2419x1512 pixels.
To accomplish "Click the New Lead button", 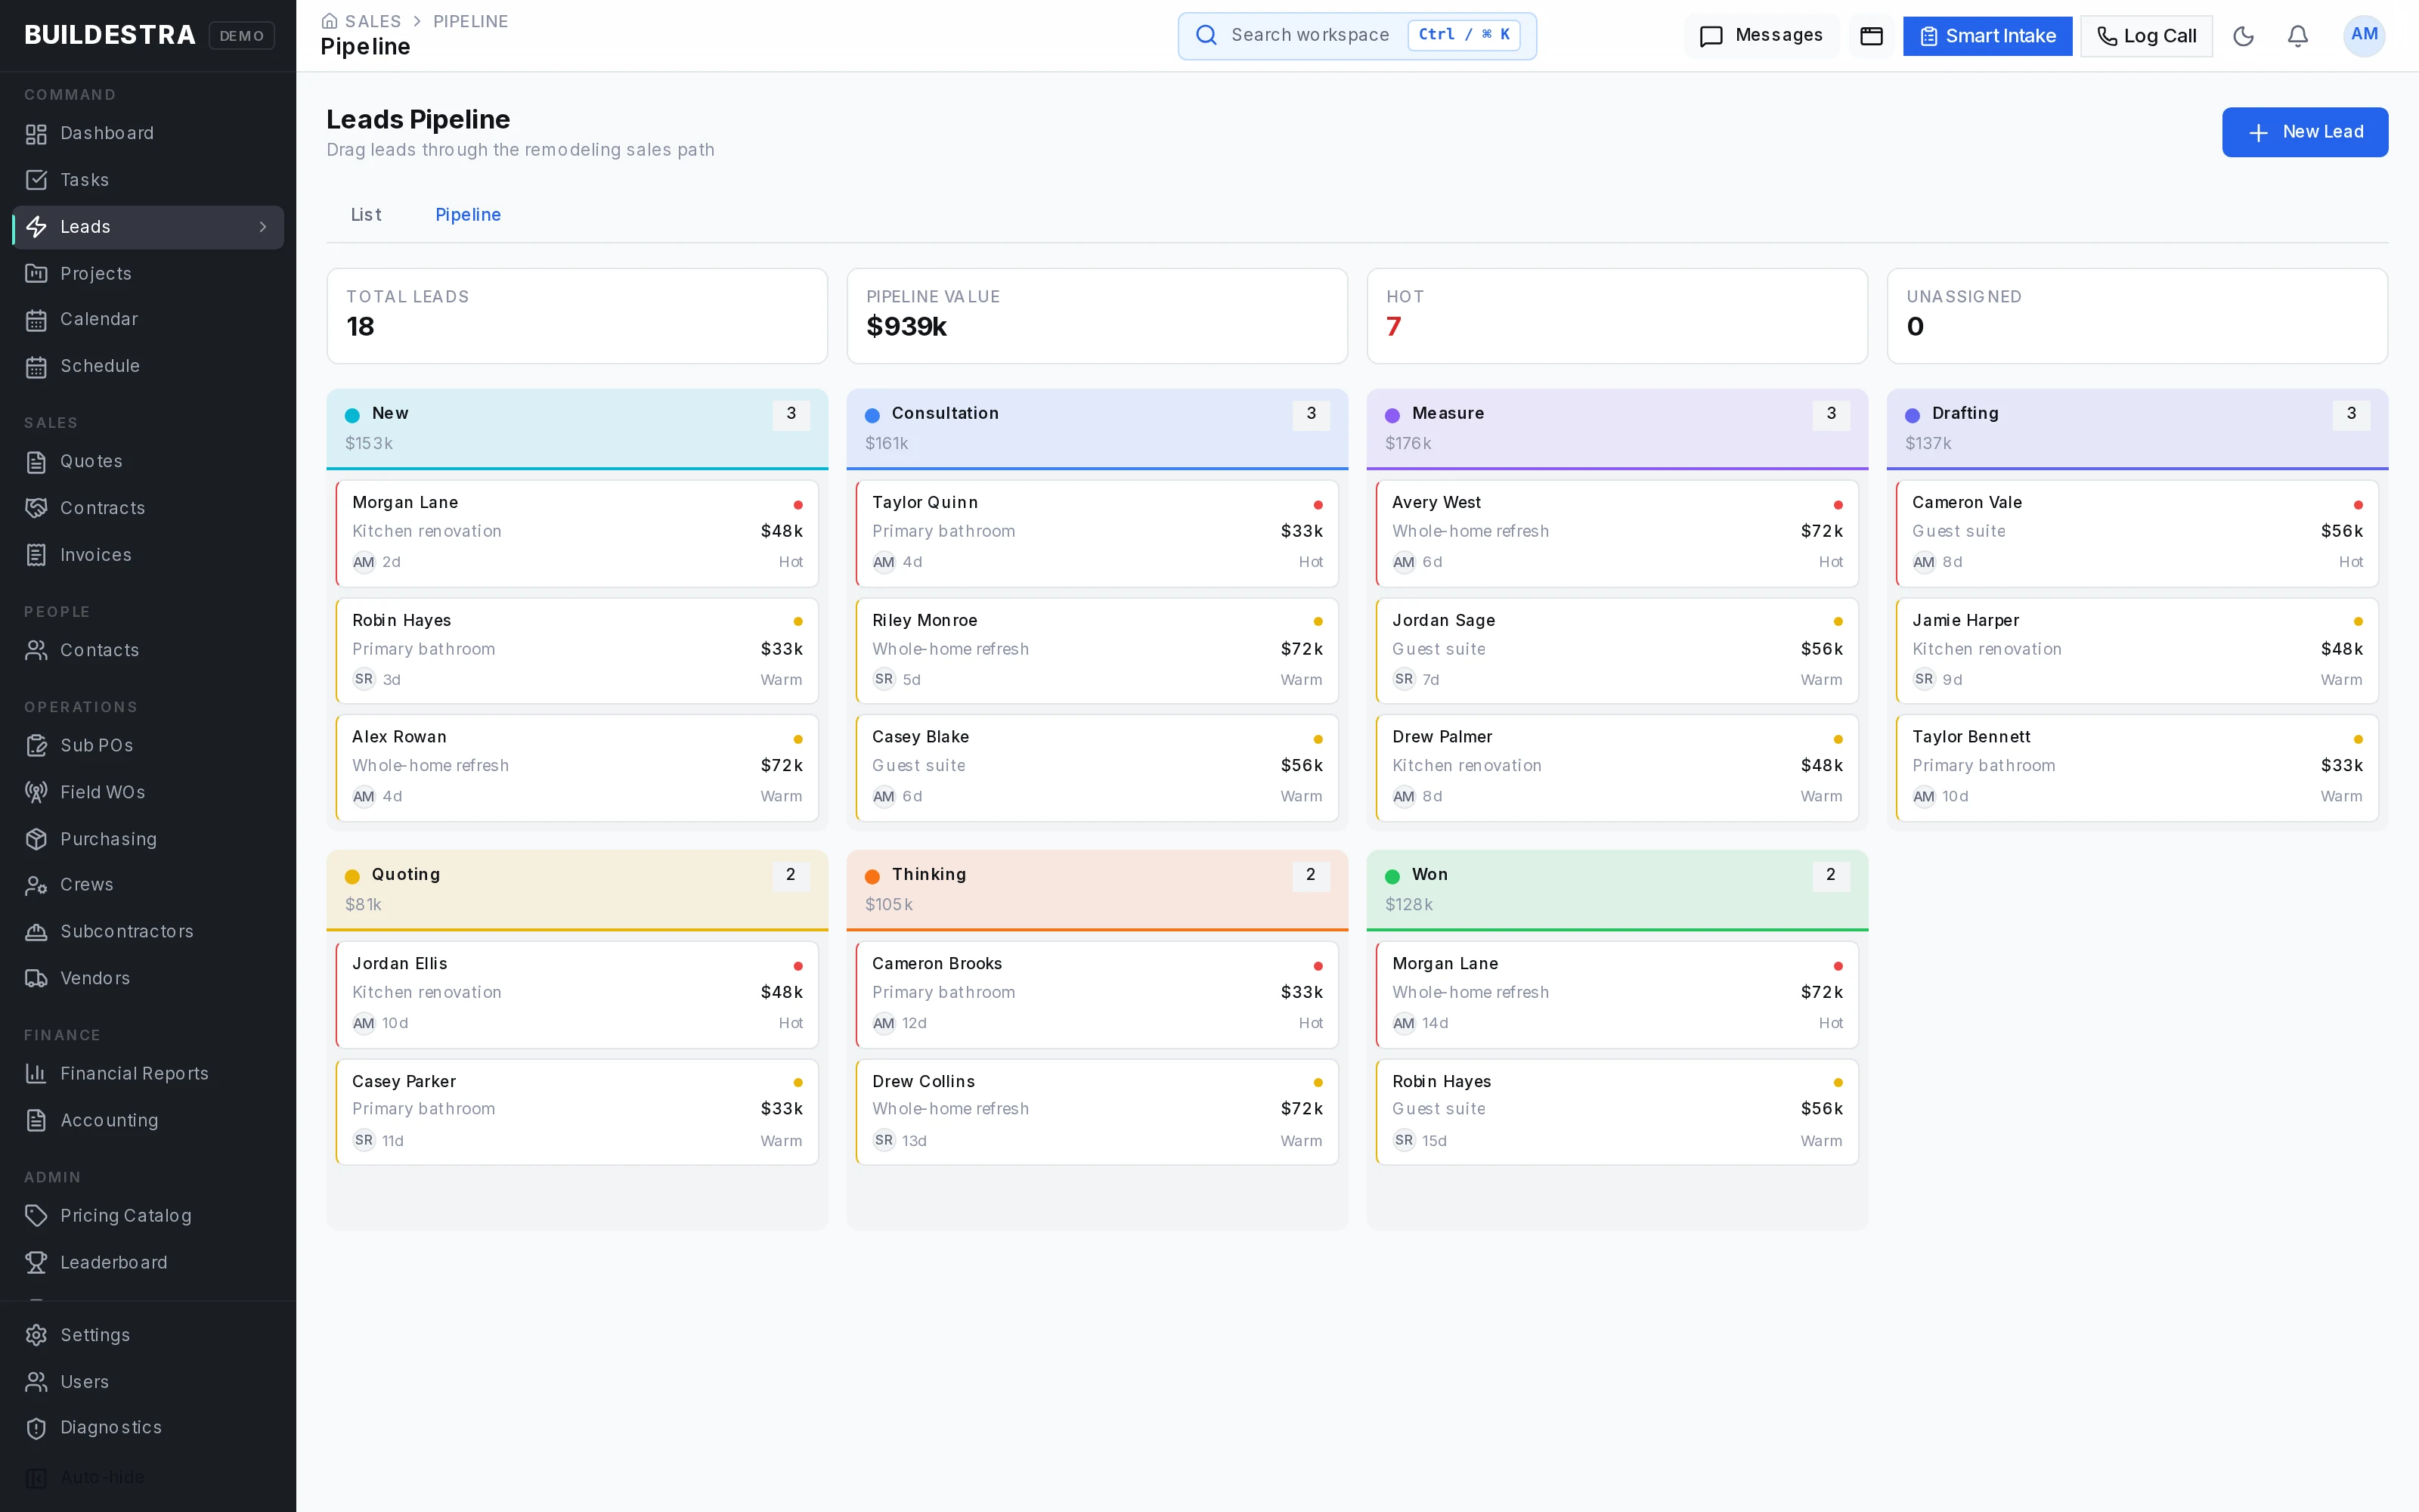I will point(2304,132).
